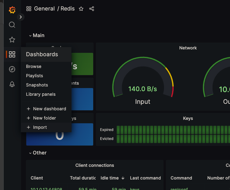Select Library panels from Dashboards menu
This screenshot has height=190, width=230.
click(x=41, y=94)
